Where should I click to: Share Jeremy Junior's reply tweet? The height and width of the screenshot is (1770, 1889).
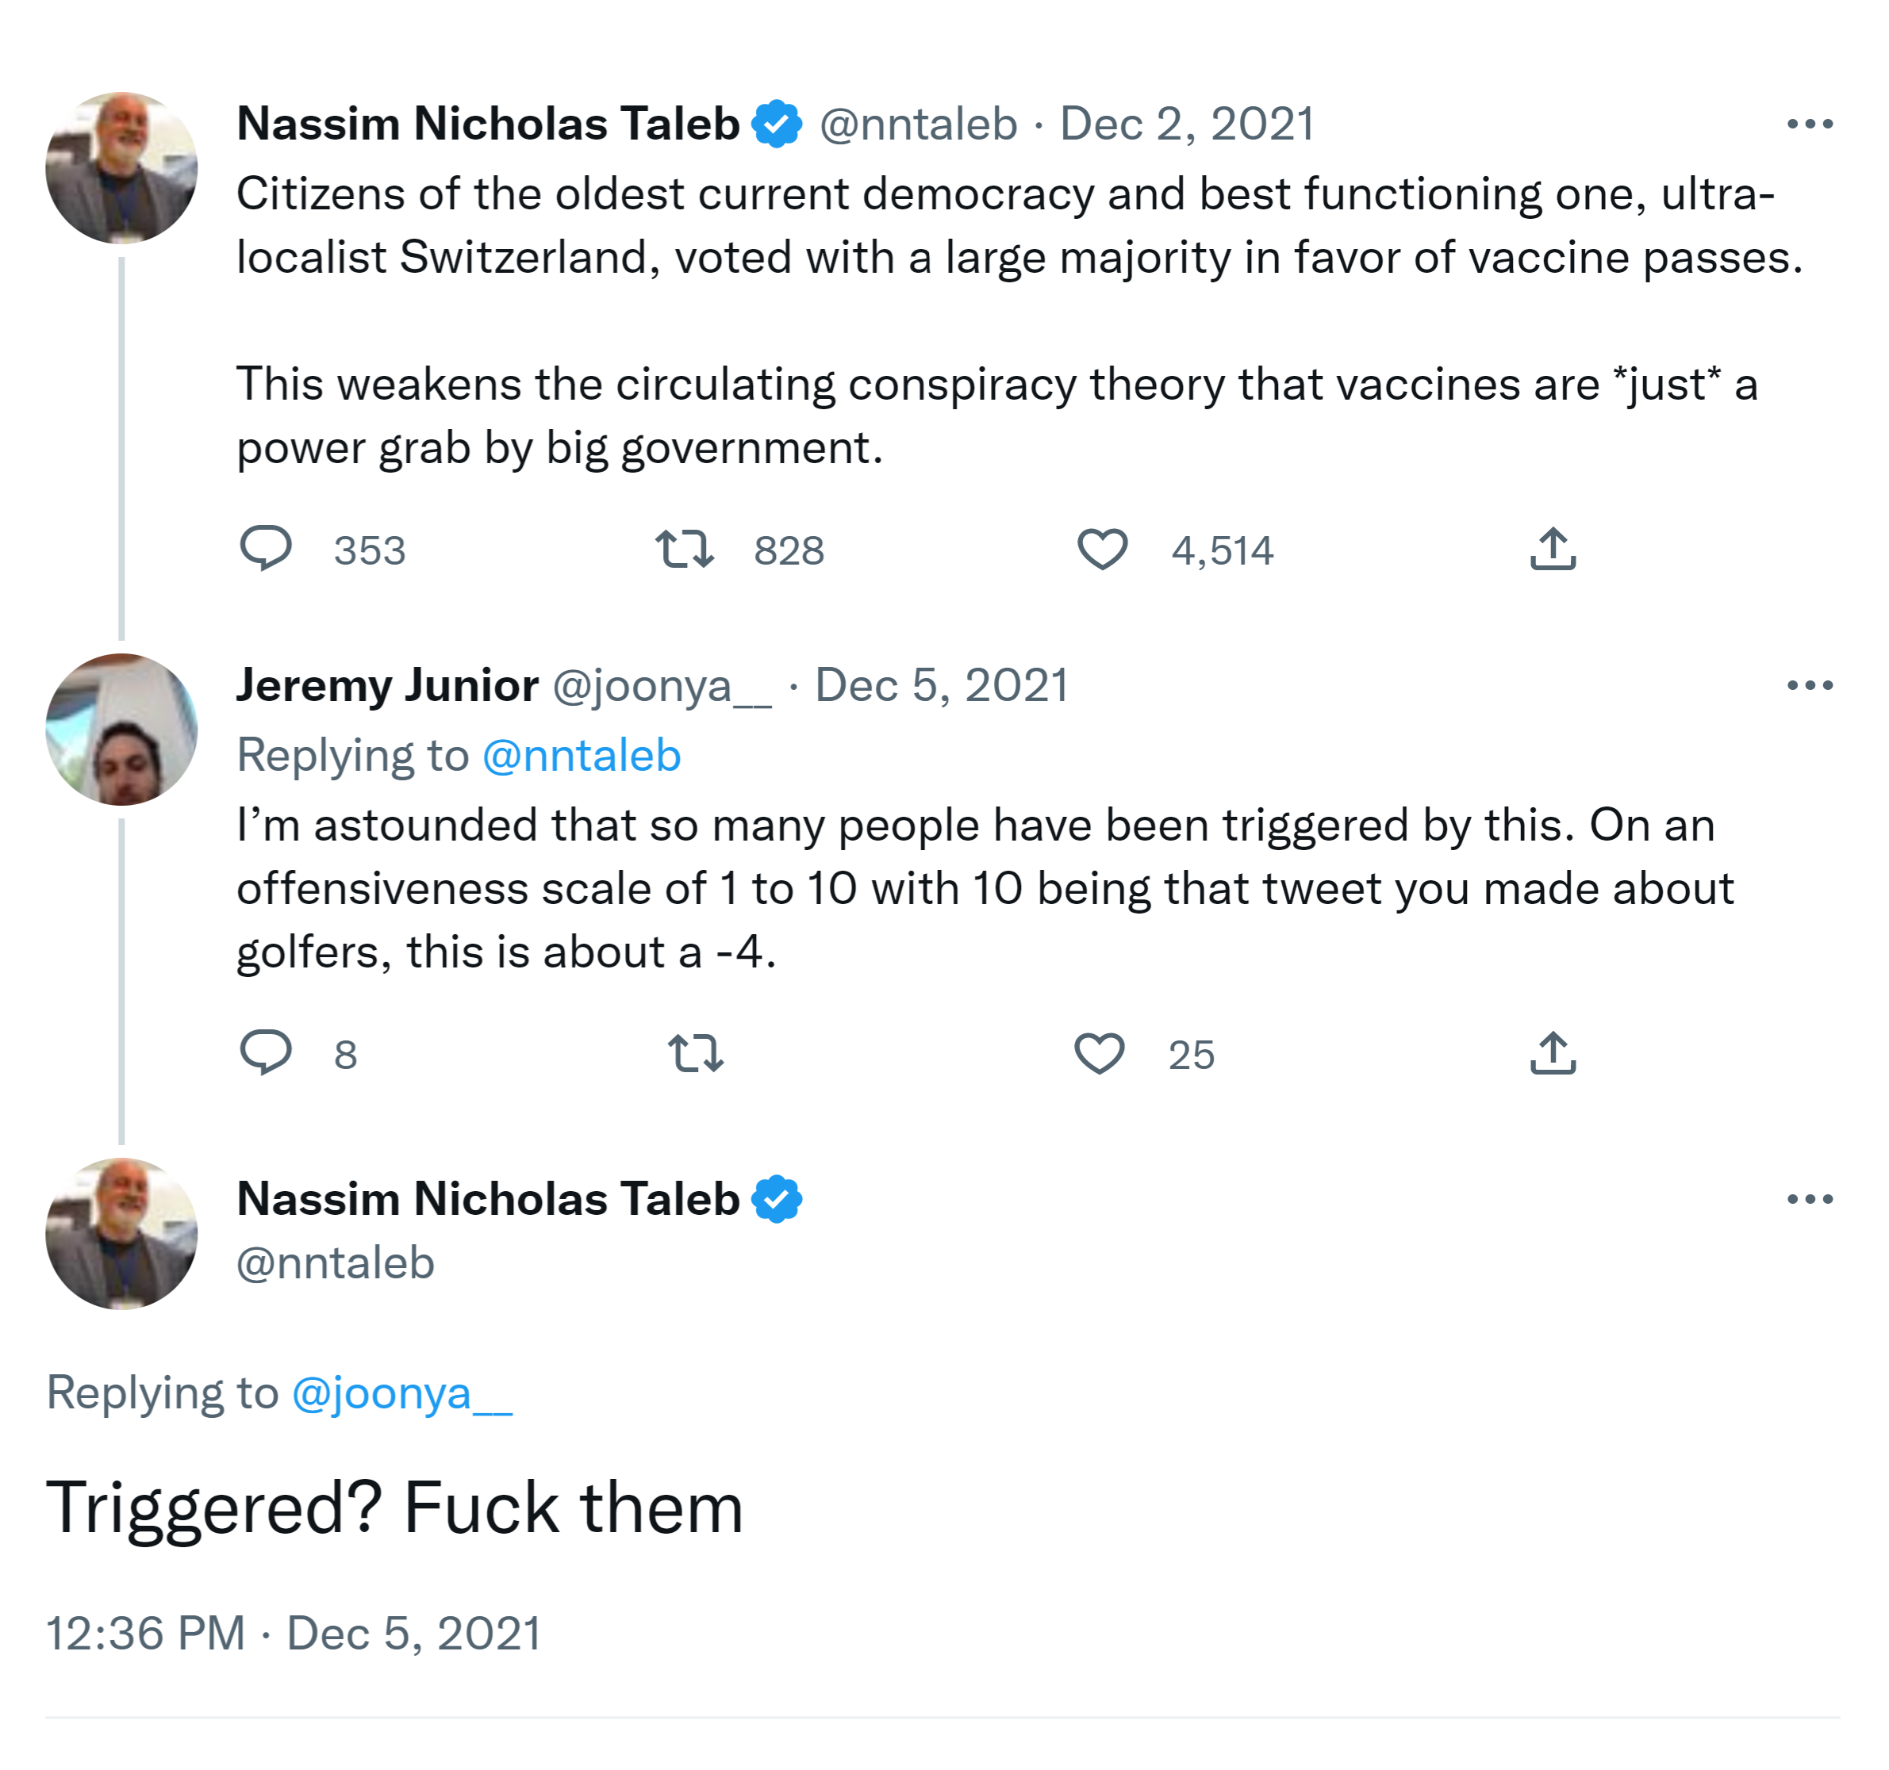(1553, 1053)
